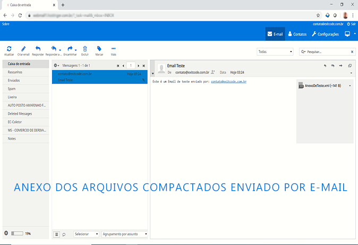Open Configurações in top navigation
The height and width of the screenshot is (245, 358).
tap(326, 34)
